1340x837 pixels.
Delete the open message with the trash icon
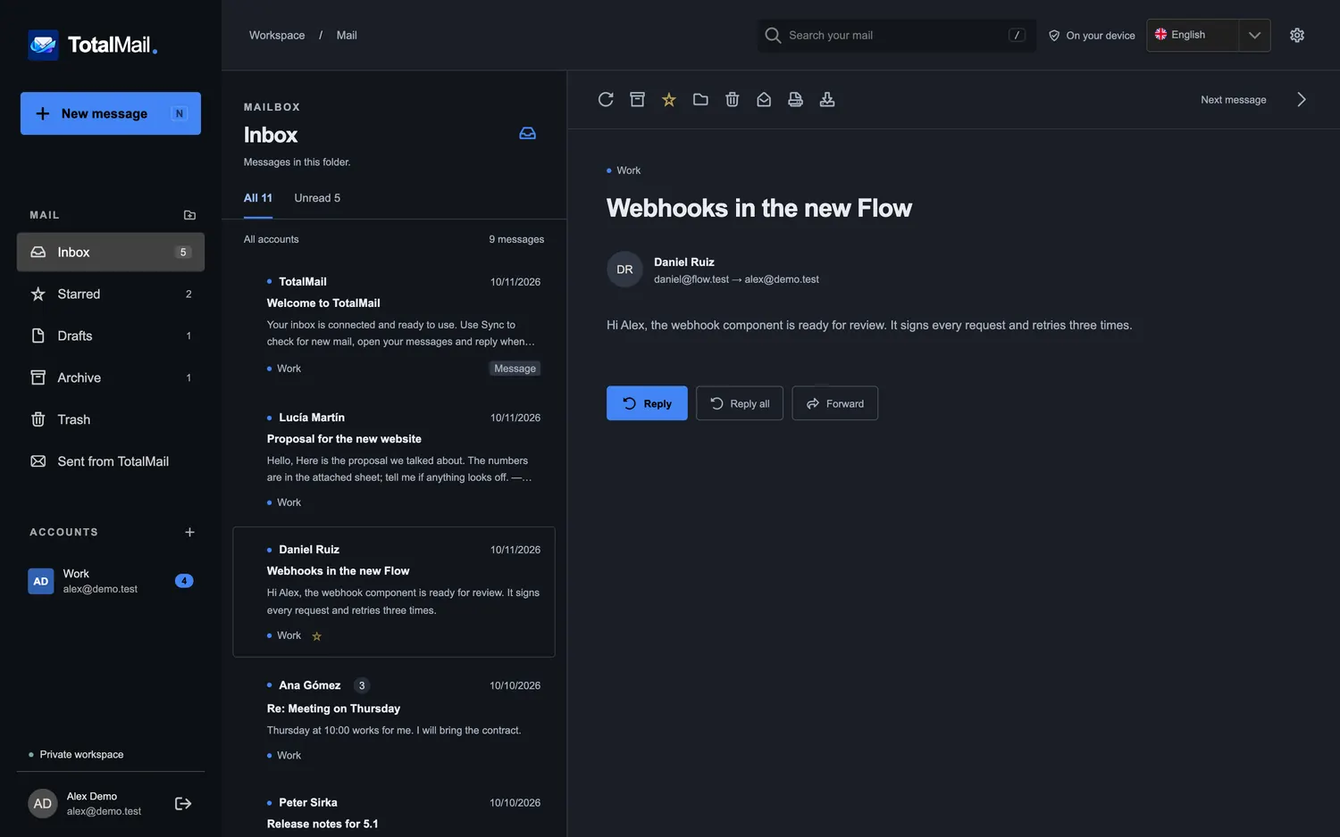click(x=733, y=99)
